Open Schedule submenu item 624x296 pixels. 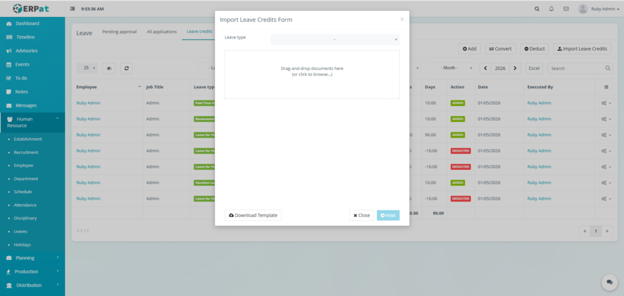coord(23,192)
